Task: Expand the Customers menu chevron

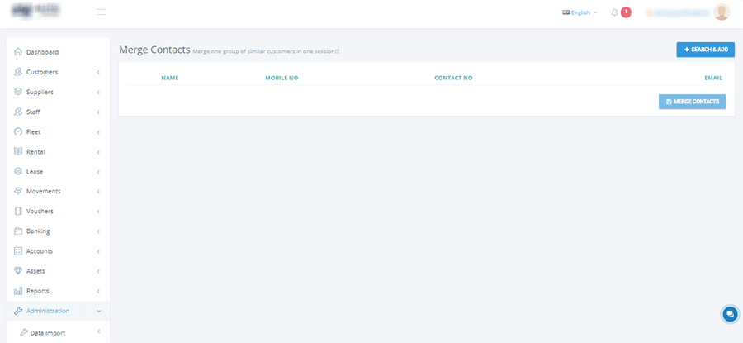Action: (x=98, y=72)
